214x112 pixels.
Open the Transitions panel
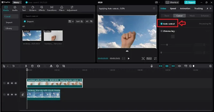(x=52, y=9)
